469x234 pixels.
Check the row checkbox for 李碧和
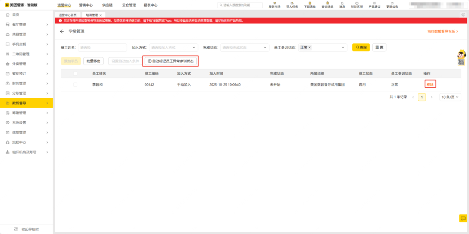(x=75, y=85)
